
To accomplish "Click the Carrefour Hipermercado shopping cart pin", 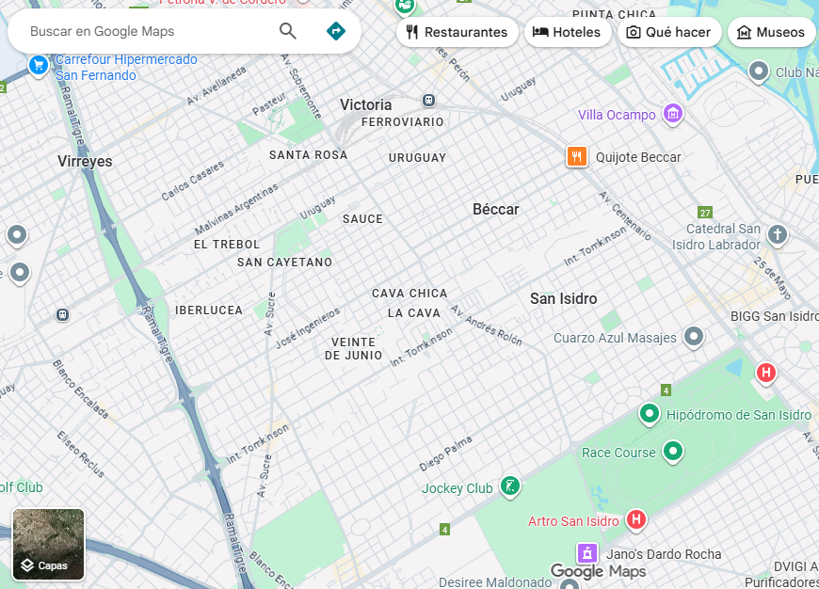I will (39, 66).
